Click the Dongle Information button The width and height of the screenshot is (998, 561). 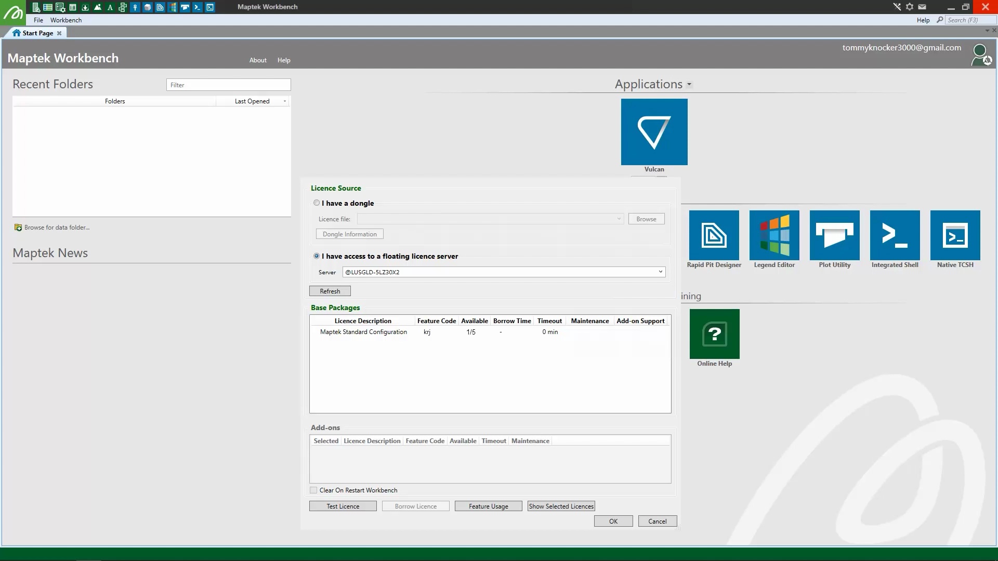tap(350, 234)
